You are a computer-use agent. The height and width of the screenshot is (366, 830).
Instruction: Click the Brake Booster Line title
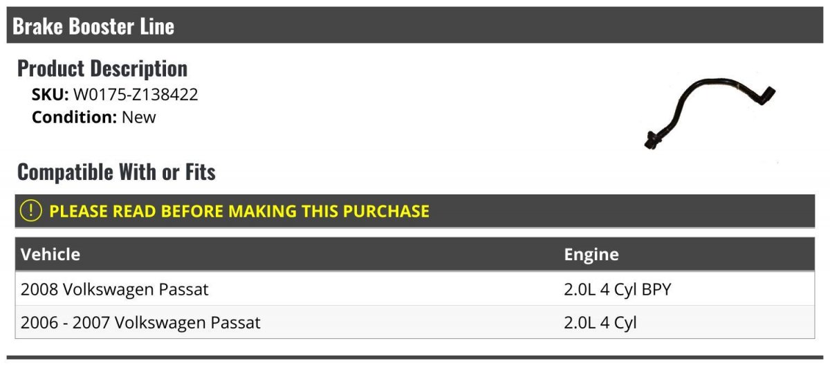[93, 26]
